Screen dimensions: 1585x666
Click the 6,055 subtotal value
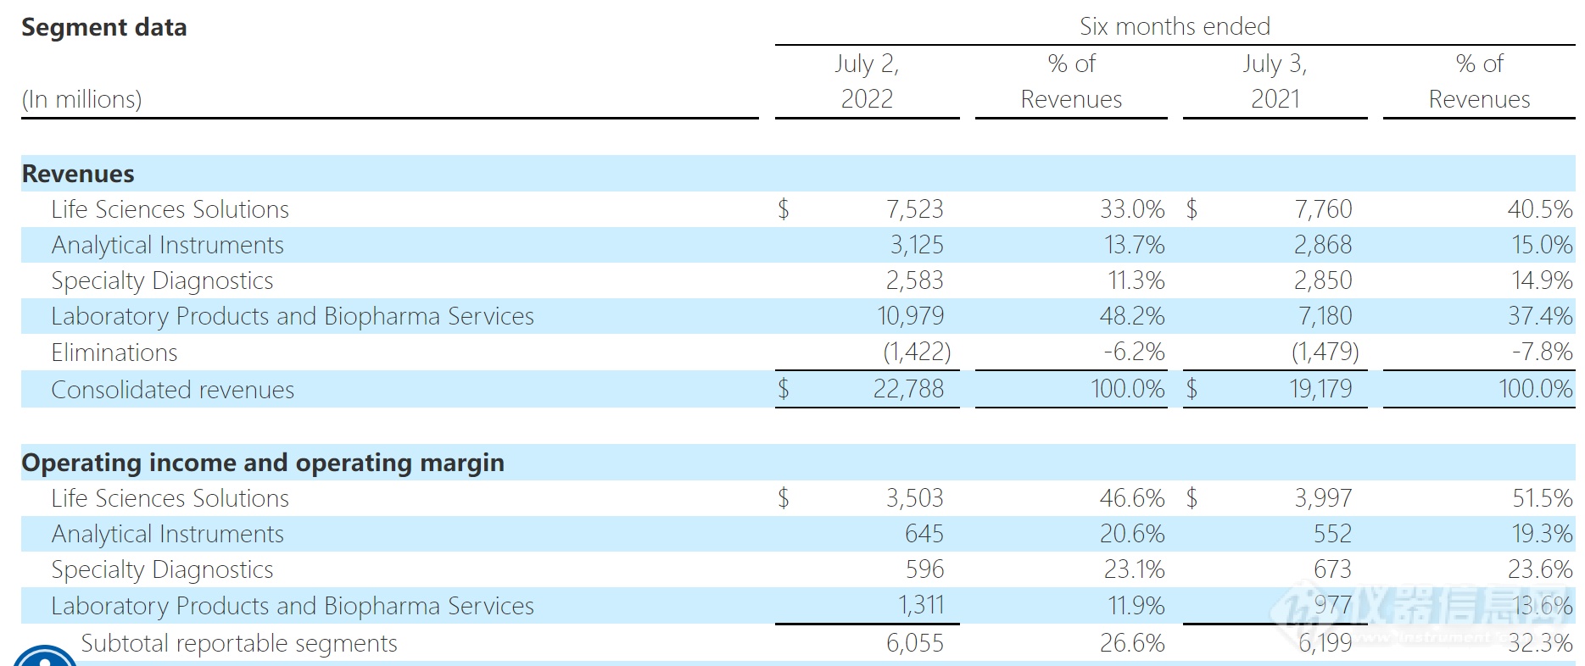[x=915, y=643]
